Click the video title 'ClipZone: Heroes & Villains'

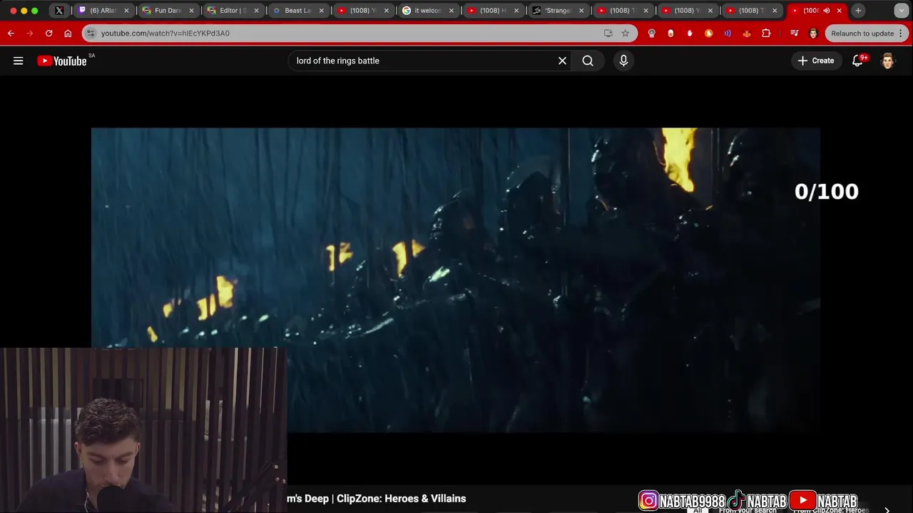[402, 499]
